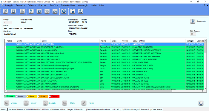Select the CULTURA DE URINA exam row
This screenshot has height=111, width=209.
(105, 84)
